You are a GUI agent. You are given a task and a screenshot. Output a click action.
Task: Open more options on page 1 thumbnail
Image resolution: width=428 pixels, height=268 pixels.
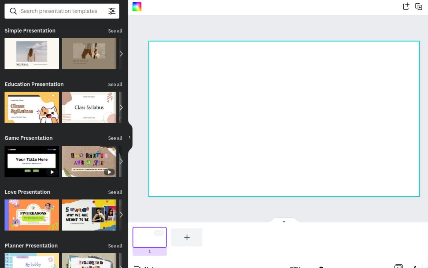158,233
